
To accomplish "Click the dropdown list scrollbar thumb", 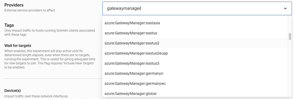I will [290, 36].
